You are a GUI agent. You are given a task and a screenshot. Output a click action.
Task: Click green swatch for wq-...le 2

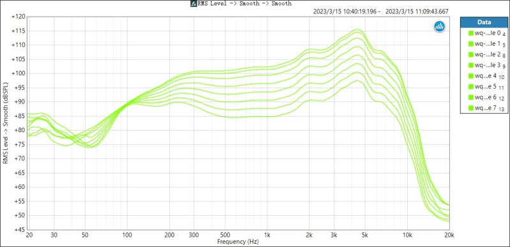tap(470, 54)
